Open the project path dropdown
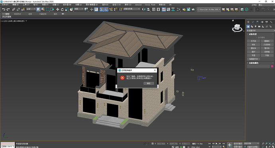275x148 pixels. pyautogui.click(x=209, y=10)
